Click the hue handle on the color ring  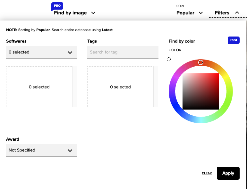(x=201, y=62)
